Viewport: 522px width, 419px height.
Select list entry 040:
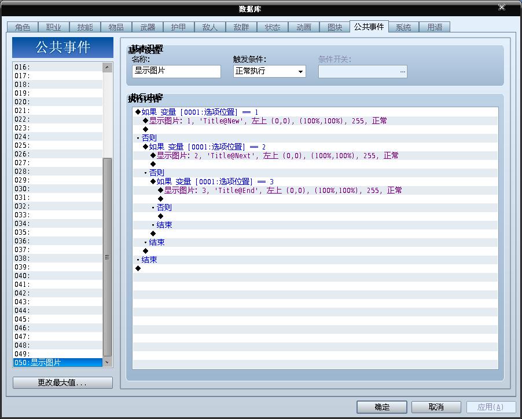[x=58, y=276]
